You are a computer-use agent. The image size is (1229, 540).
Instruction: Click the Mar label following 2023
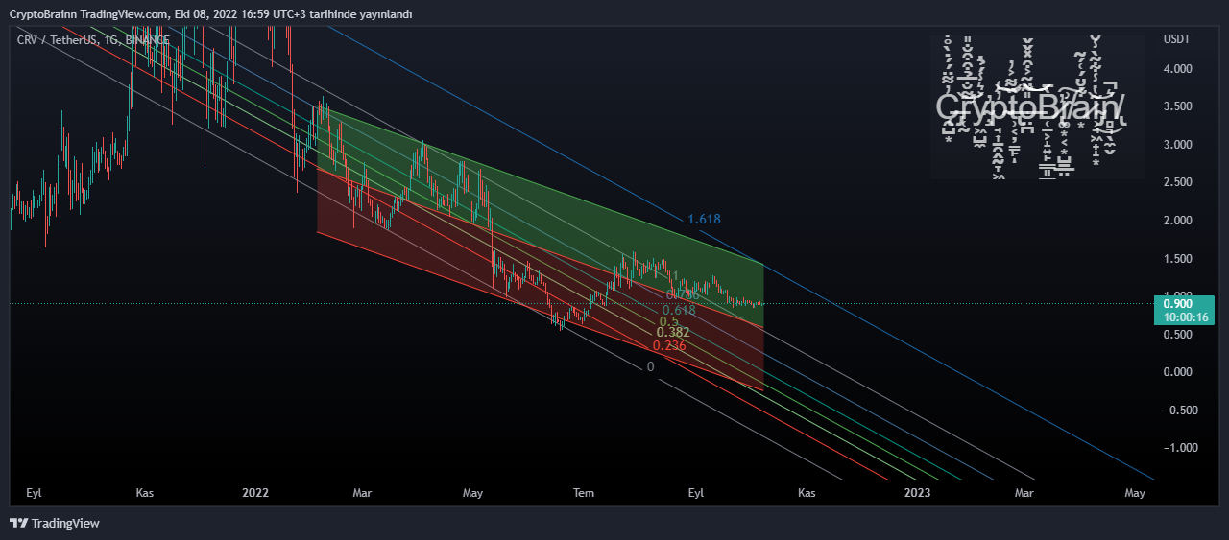click(1024, 493)
